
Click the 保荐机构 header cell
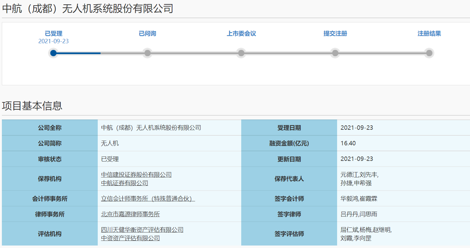coord(50,179)
